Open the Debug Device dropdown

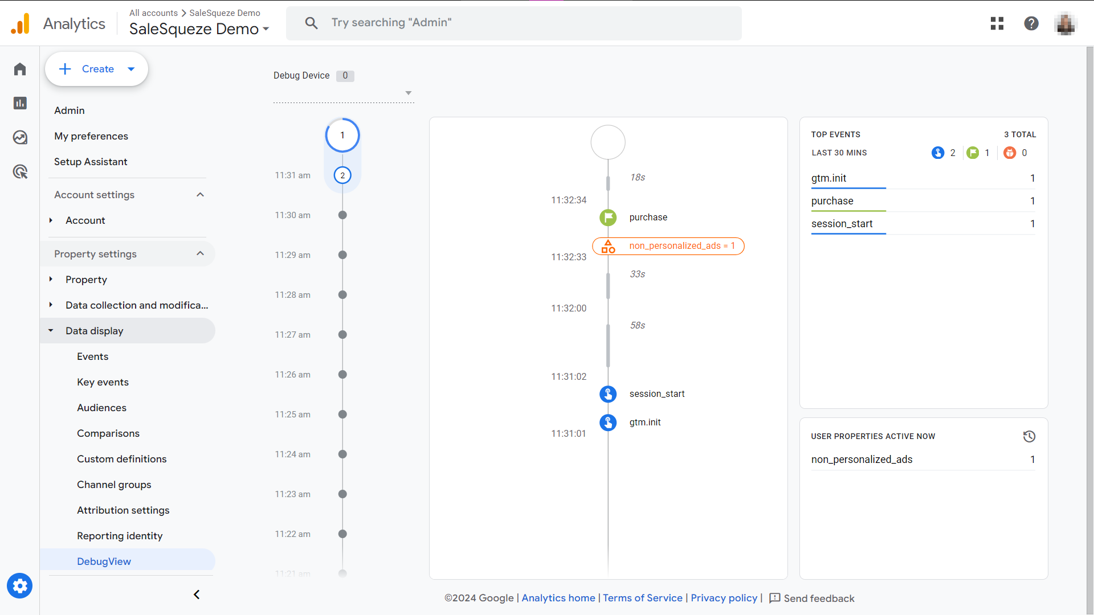click(344, 93)
